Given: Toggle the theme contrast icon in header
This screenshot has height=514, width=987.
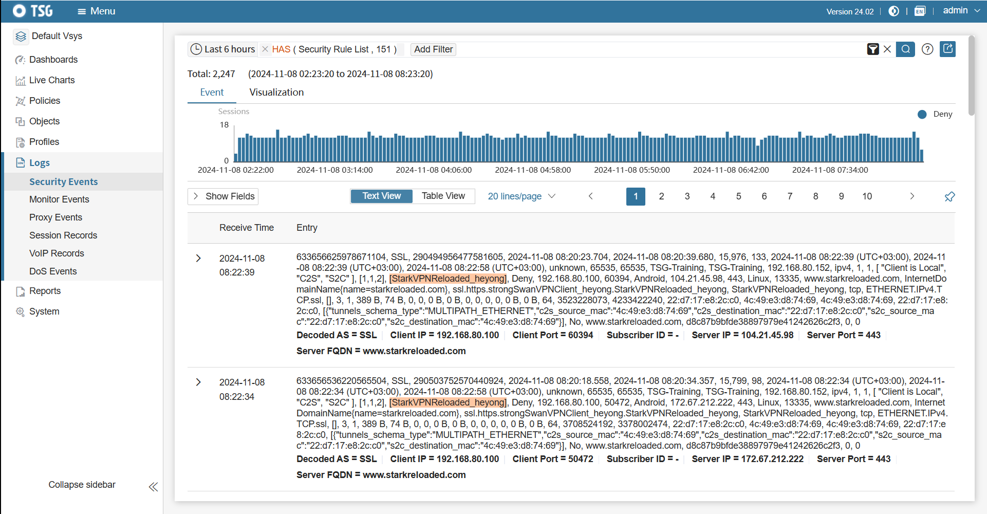Looking at the screenshot, I should click(x=894, y=11).
